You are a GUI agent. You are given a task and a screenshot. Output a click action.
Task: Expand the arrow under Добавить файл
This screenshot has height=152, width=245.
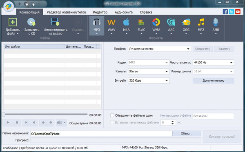pyautogui.click(x=18, y=34)
